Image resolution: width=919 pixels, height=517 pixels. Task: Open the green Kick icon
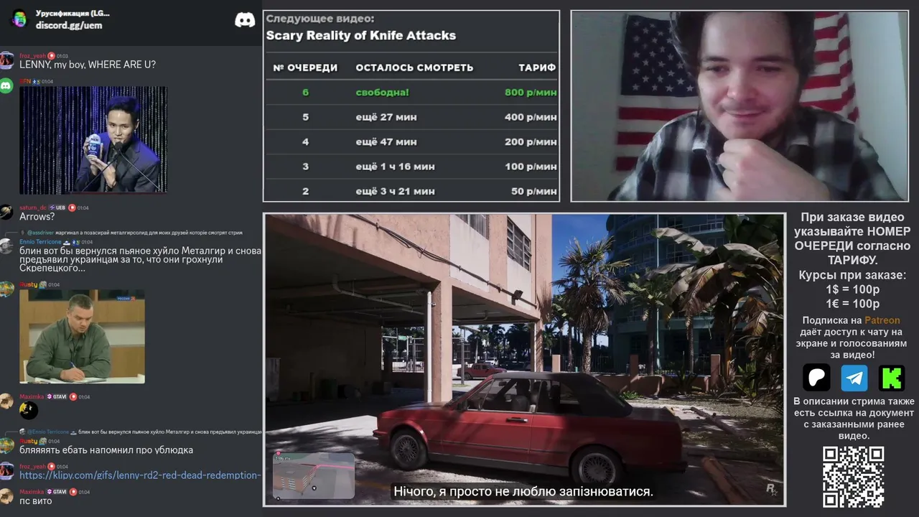point(892,378)
